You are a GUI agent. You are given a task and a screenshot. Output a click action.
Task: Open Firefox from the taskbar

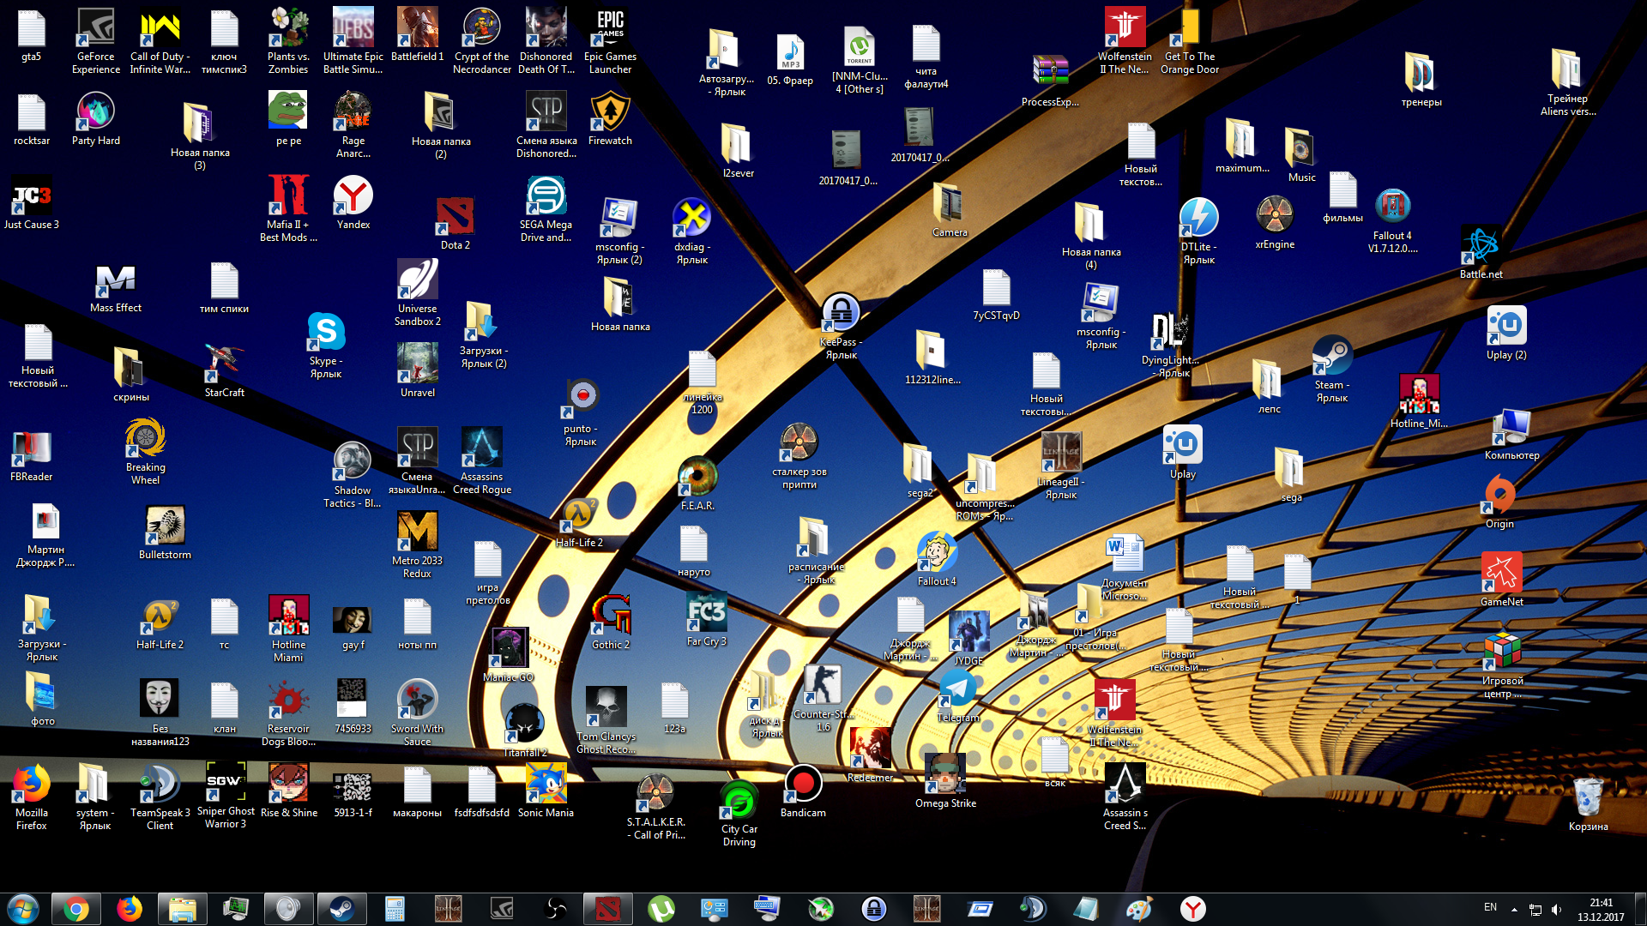tap(129, 909)
